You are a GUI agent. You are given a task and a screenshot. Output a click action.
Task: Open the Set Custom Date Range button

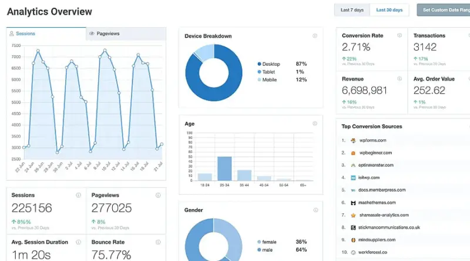click(444, 10)
